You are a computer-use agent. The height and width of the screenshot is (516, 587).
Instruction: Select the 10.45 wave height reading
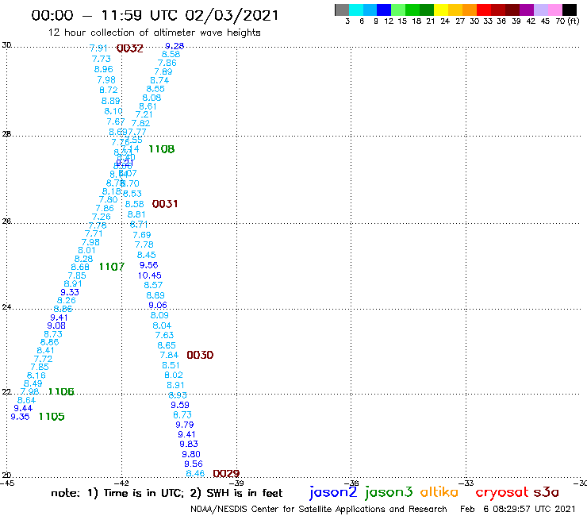[149, 275]
